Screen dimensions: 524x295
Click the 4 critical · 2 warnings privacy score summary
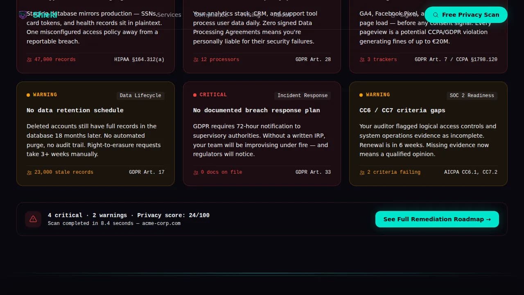tap(129, 215)
